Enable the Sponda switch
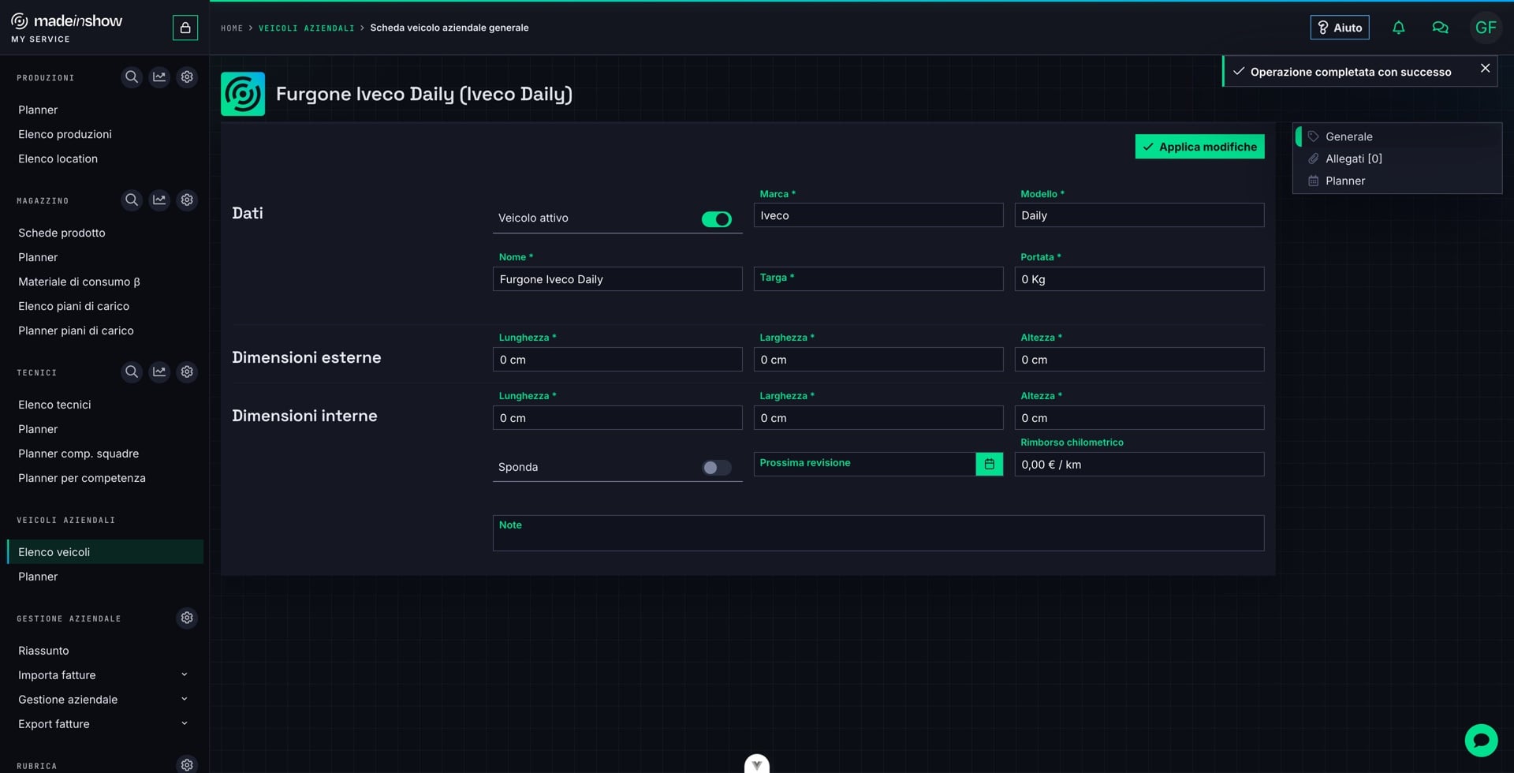 pyautogui.click(x=717, y=468)
